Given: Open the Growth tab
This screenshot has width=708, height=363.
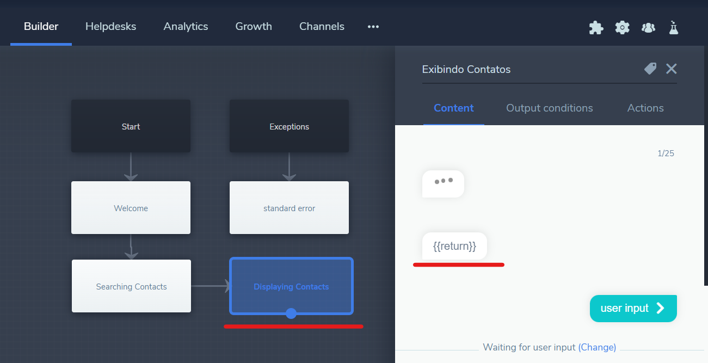Looking at the screenshot, I should [x=254, y=26].
